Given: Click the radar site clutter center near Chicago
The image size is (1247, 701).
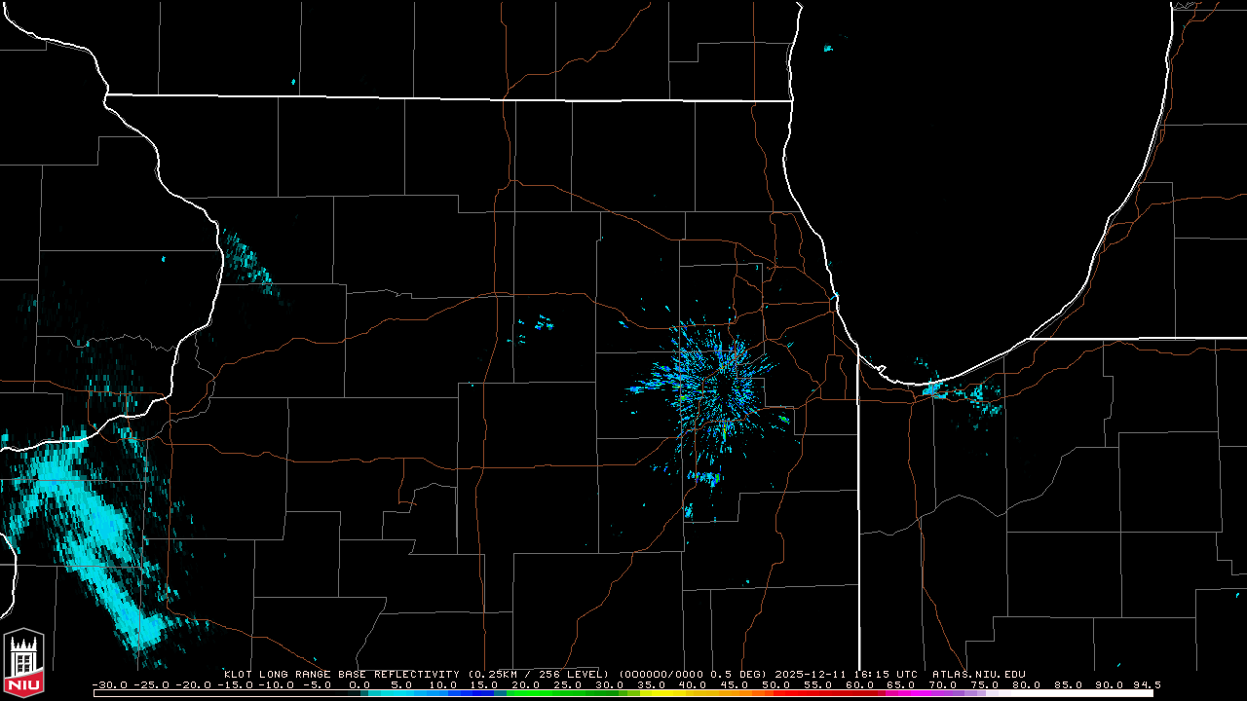Looking at the screenshot, I should [x=719, y=380].
